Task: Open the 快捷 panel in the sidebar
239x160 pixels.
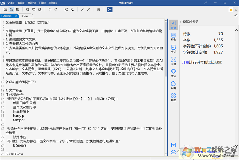Action: point(173,25)
